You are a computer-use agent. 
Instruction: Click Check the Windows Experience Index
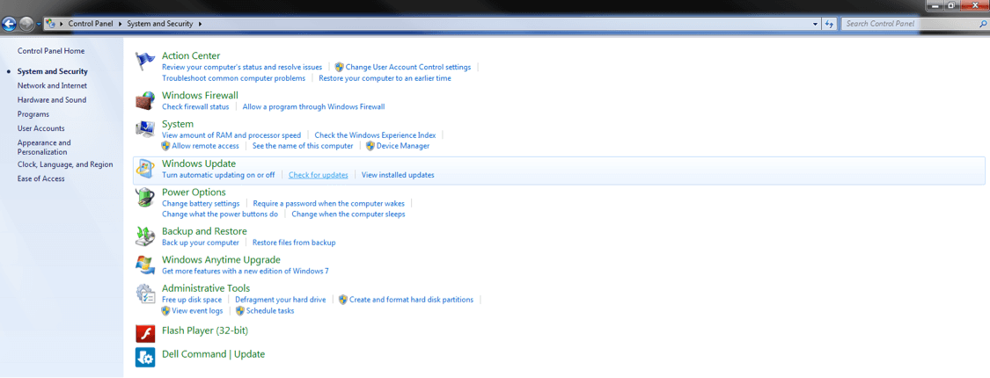pyautogui.click(x=375, y=135)
